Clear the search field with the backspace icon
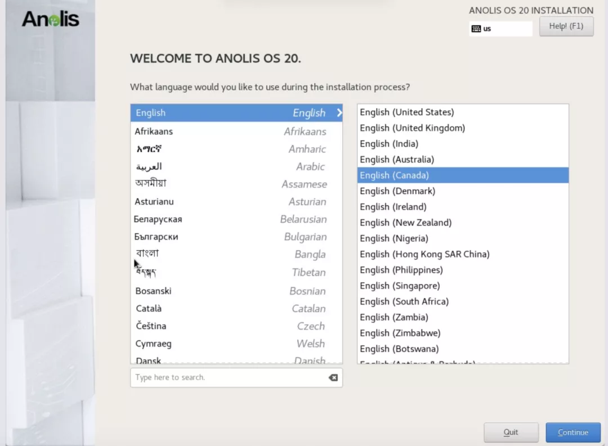The height and width of the screenshot is (446, 608). (x=333, y=377)
